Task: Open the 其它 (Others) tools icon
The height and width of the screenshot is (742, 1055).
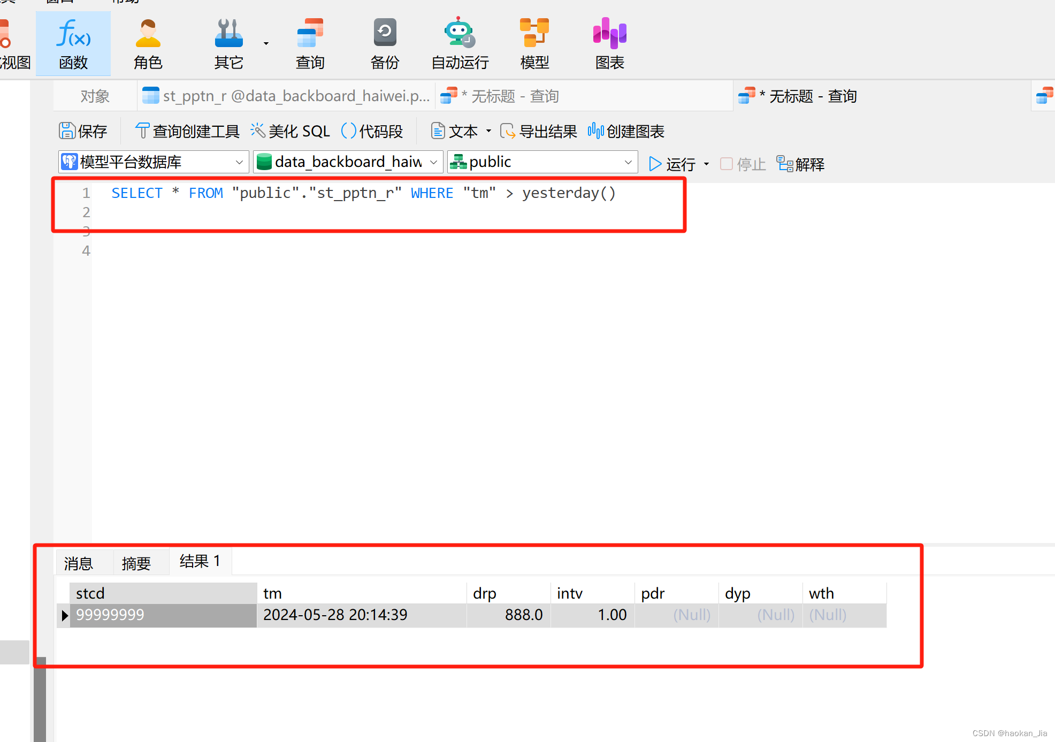Action: (x=229, y=43)
